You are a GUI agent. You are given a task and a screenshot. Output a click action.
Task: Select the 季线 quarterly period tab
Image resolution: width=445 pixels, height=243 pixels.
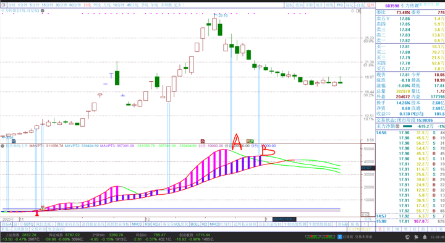(x=145, y=5)
